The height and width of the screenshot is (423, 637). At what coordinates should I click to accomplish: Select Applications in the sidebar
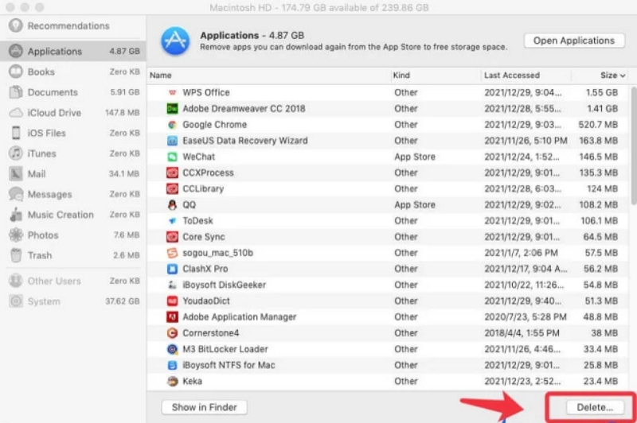click(73, 51)
